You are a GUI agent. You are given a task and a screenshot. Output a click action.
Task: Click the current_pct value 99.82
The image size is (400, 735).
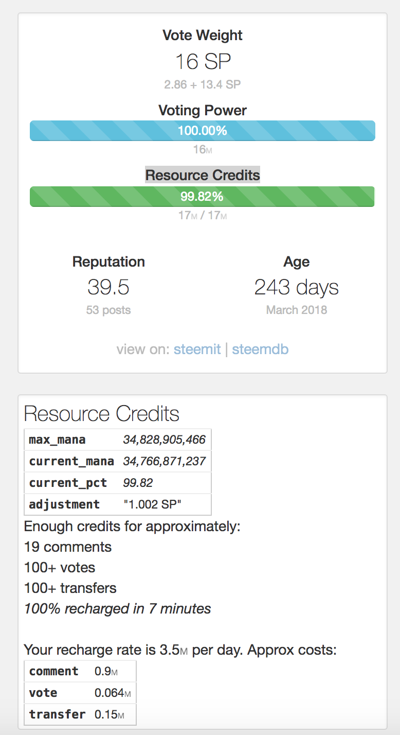coord(138,483)
